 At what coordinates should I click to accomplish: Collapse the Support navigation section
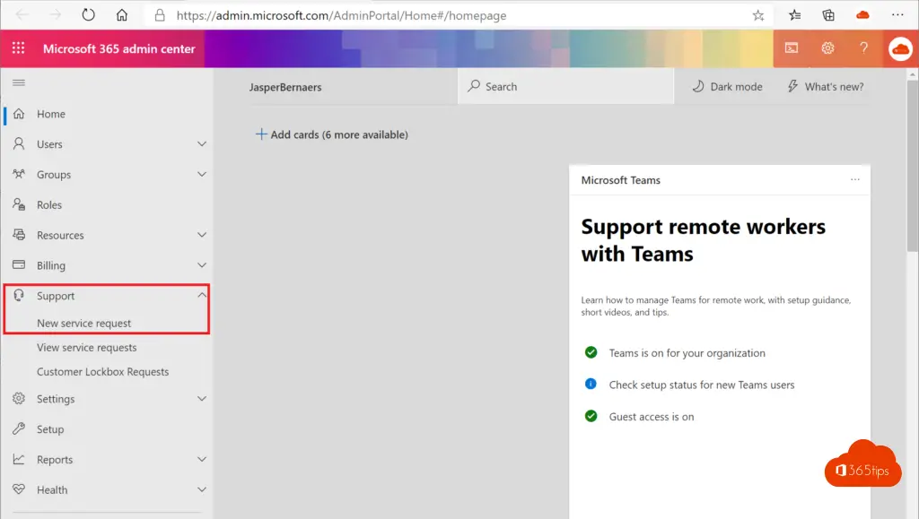pos(202,296)
